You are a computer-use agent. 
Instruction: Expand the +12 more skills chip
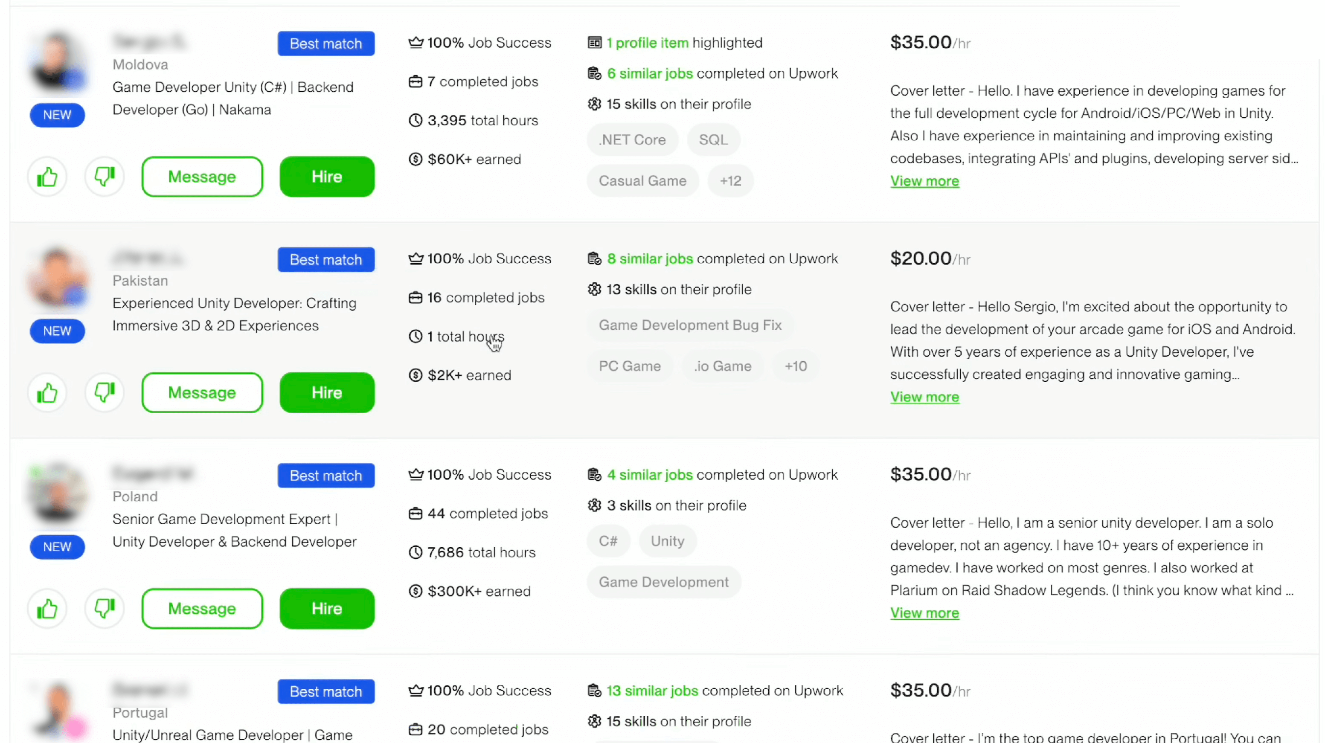730,181
